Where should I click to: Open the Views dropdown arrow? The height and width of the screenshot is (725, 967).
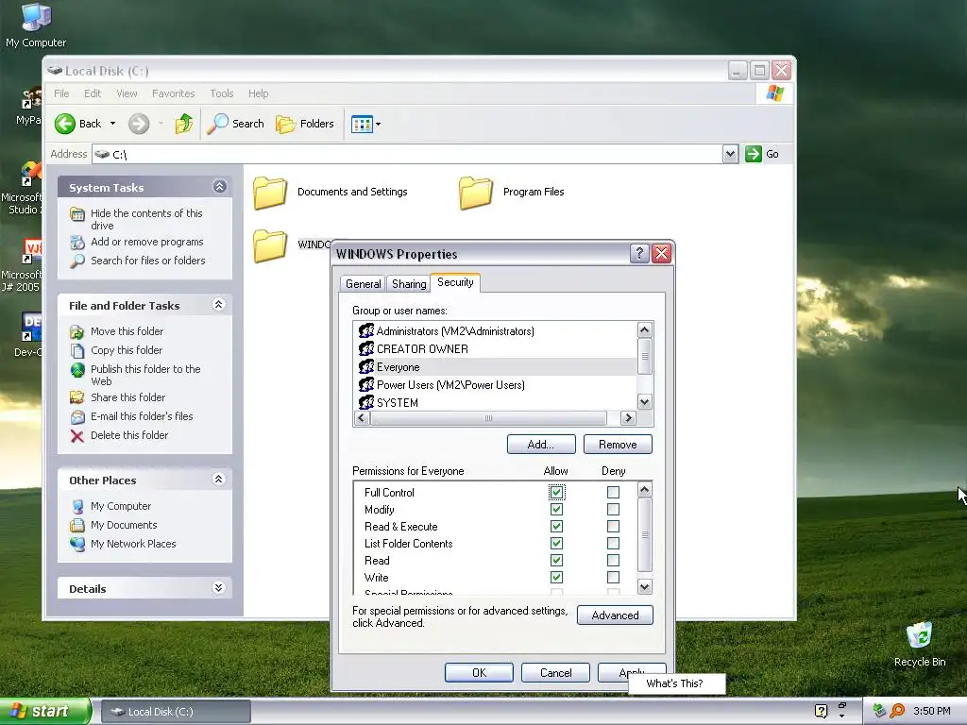[379, 124]
